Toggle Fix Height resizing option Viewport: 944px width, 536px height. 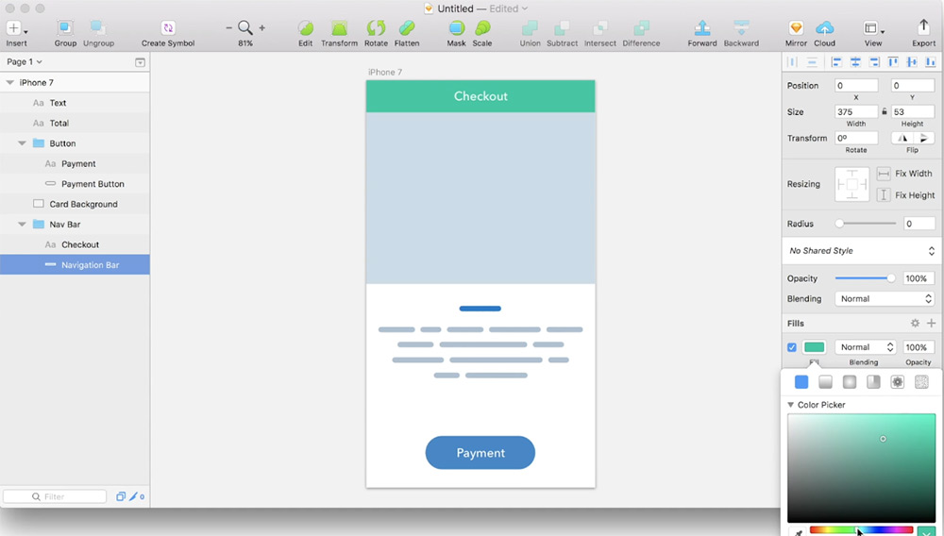tap(884, 195)
